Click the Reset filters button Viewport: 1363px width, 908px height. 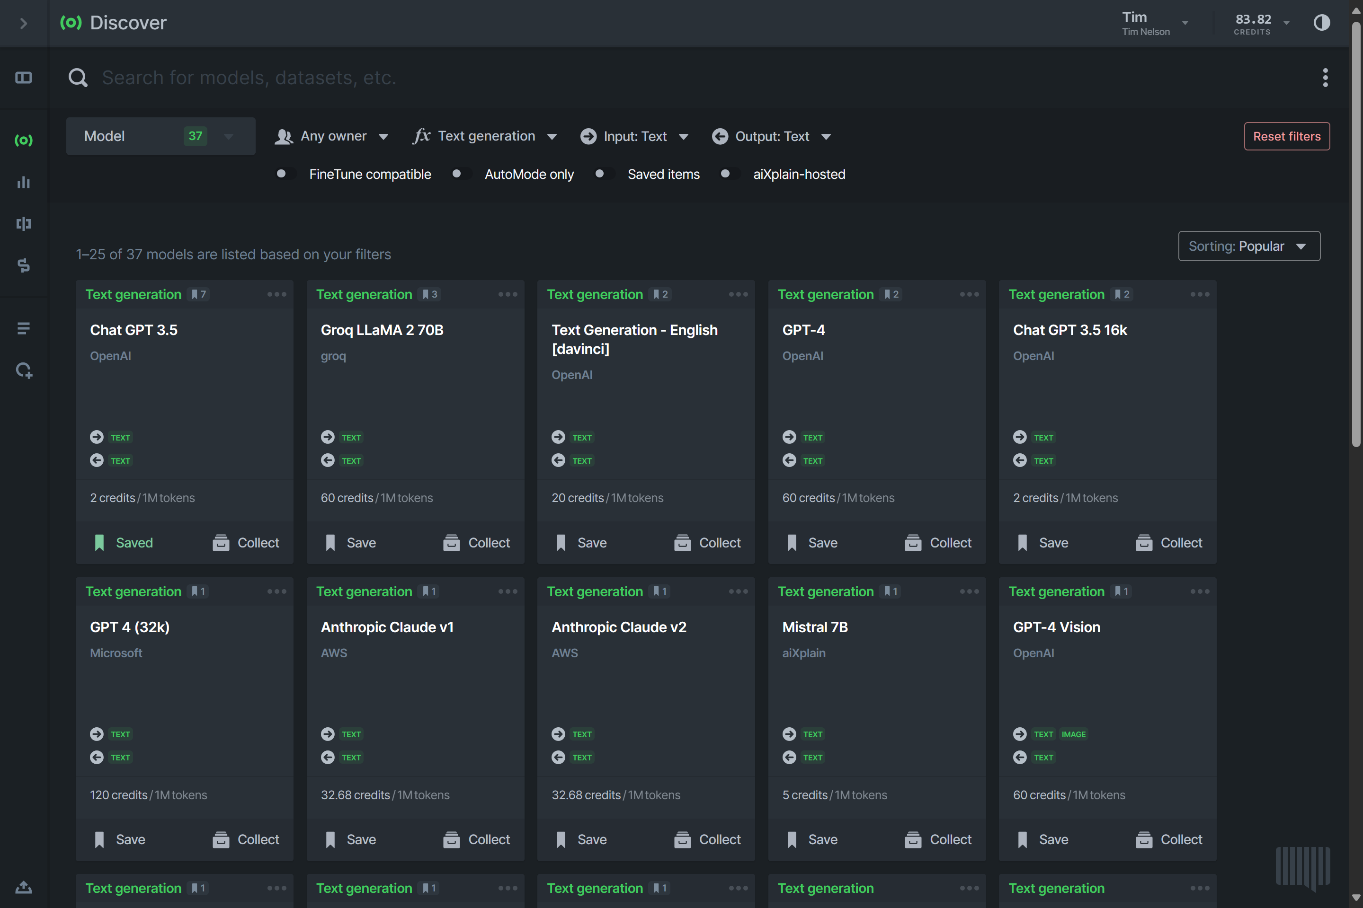click(1286, 136)
